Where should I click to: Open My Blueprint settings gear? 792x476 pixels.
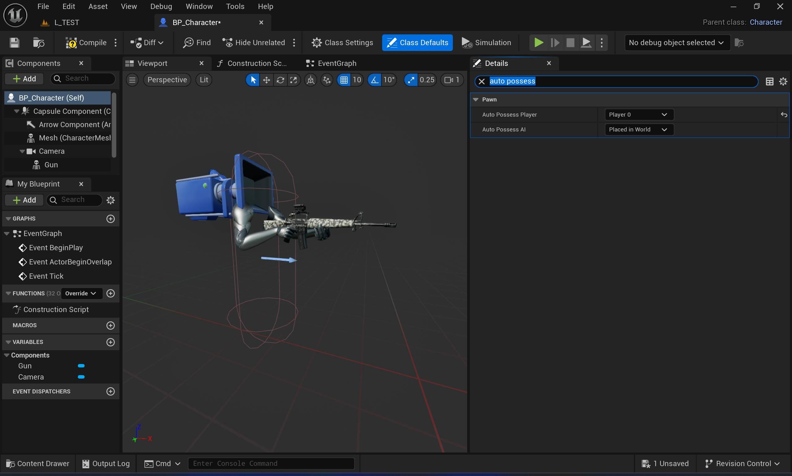pos(111,200)
